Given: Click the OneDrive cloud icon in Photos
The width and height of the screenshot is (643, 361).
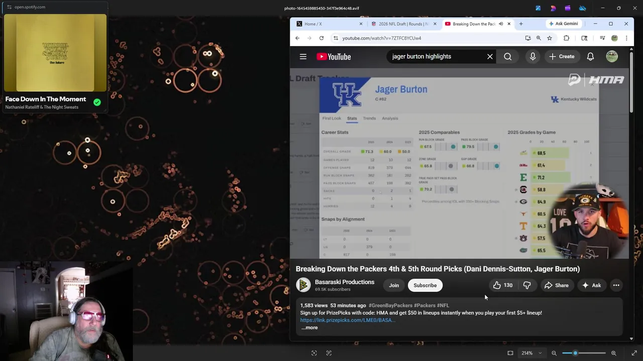Looking at the screenshot, I should point(583,8).
